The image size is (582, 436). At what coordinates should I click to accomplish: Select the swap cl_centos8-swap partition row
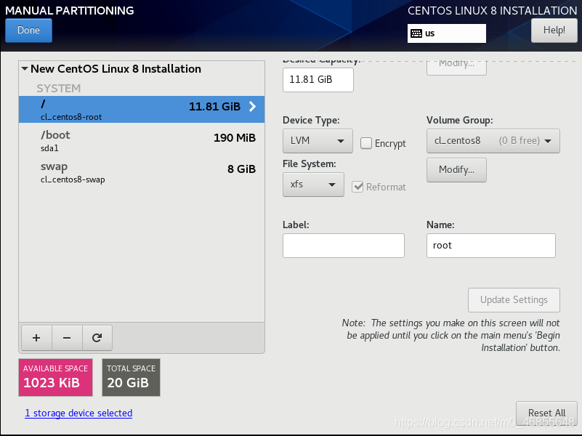142,172
